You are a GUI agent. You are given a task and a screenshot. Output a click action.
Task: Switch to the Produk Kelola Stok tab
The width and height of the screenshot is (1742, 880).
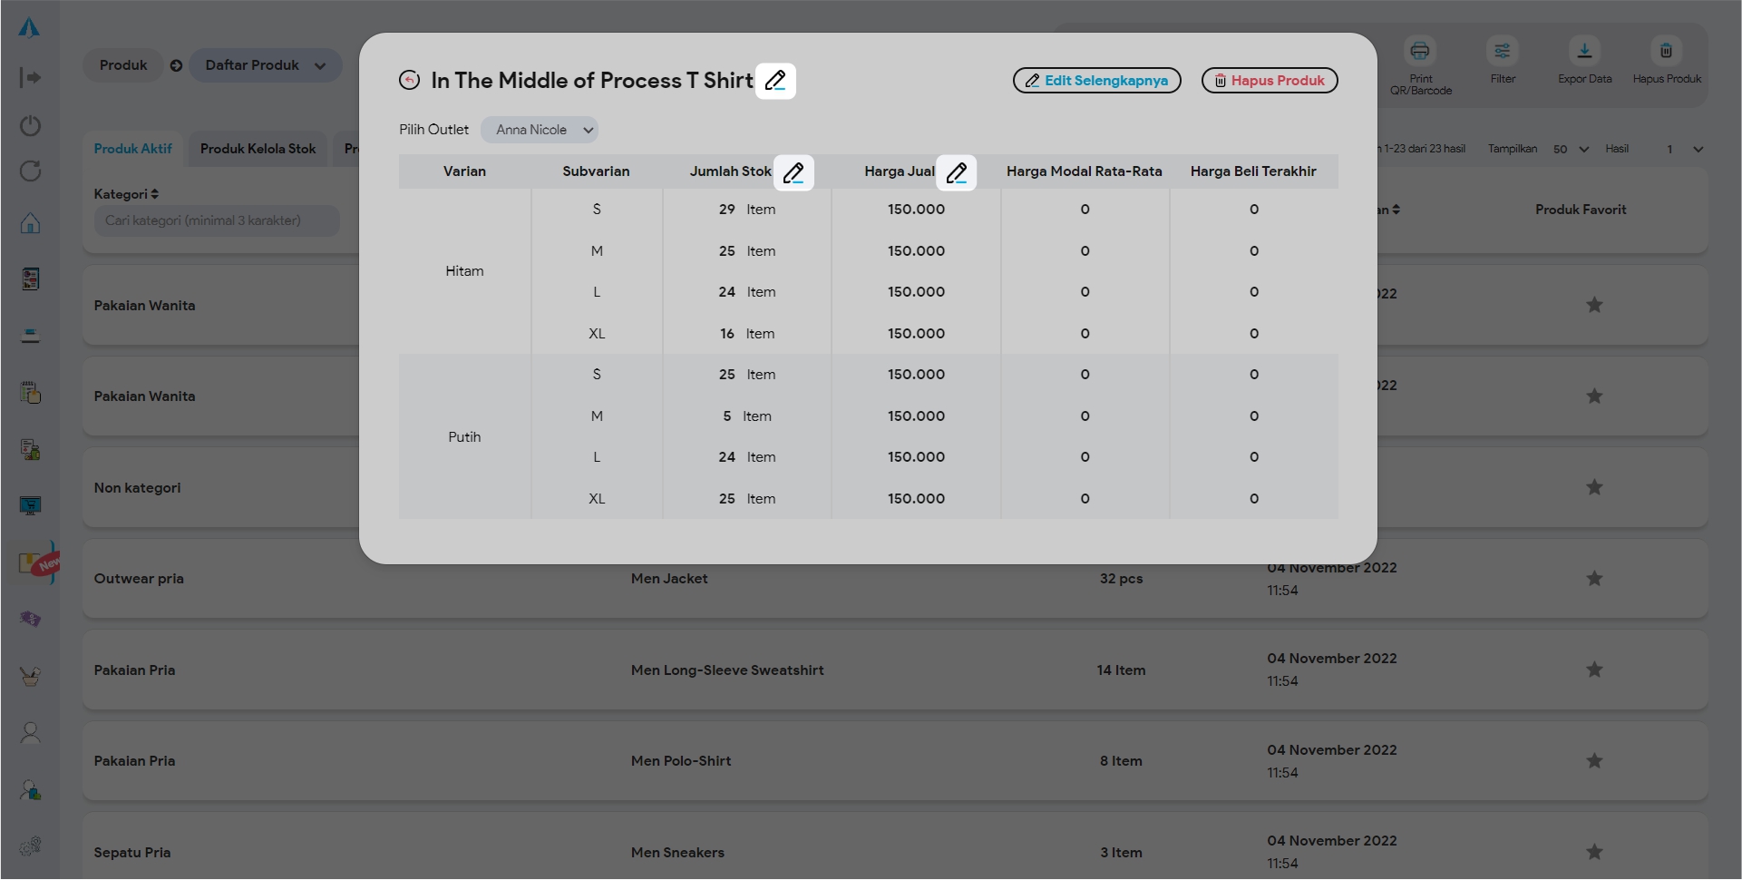pyautogui.click(x=258, y=149)
